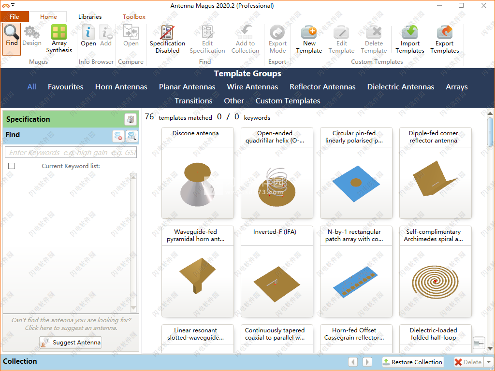Screen dimensions: 495x371
Task: Click the Find magnifier icon in the ribbon
Action: pos(12,39)
